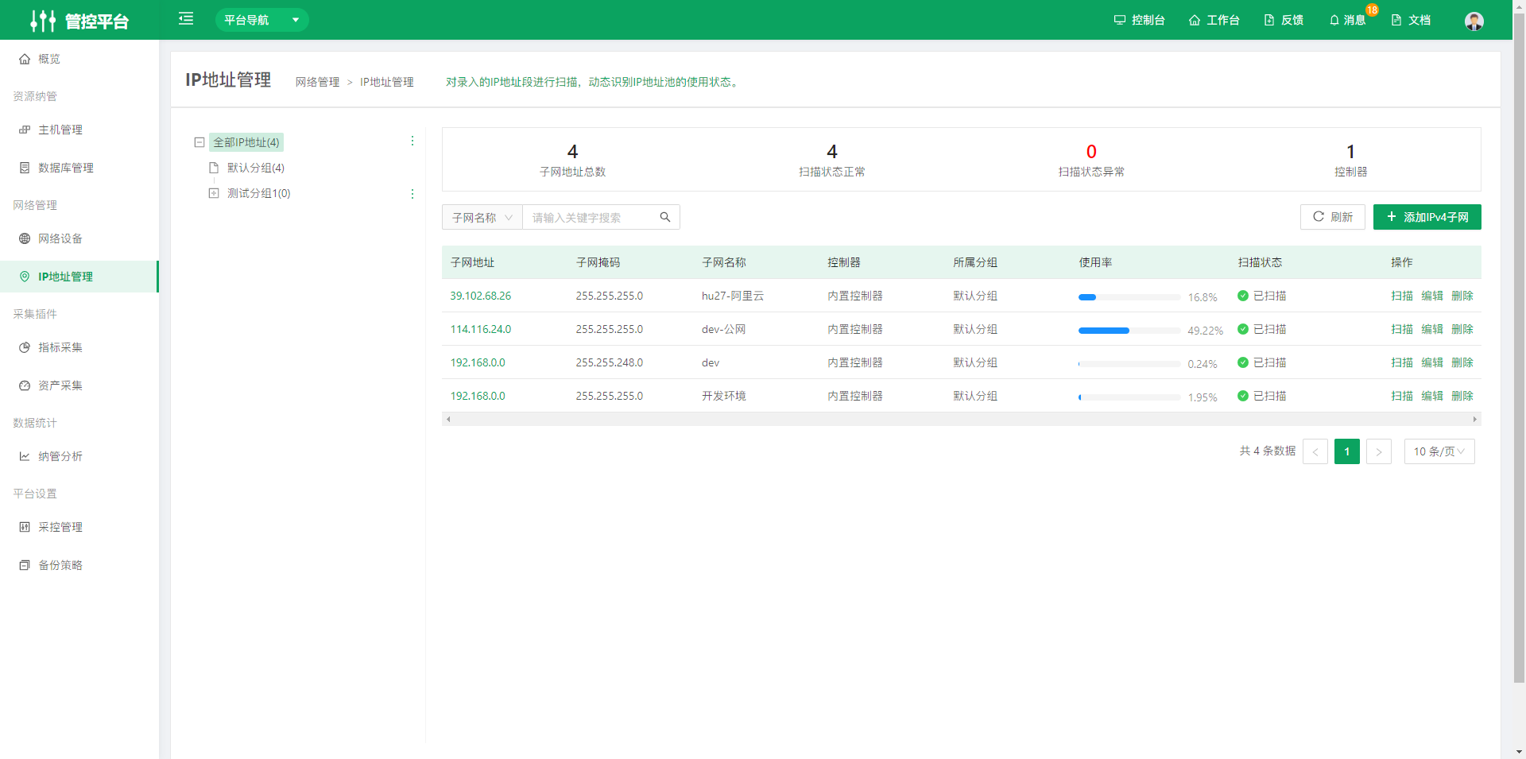Select IP地址管理 sidebar item
The height and width of the screenshot is (759, 1526).
pyautogui.click(x=79, y=277)
